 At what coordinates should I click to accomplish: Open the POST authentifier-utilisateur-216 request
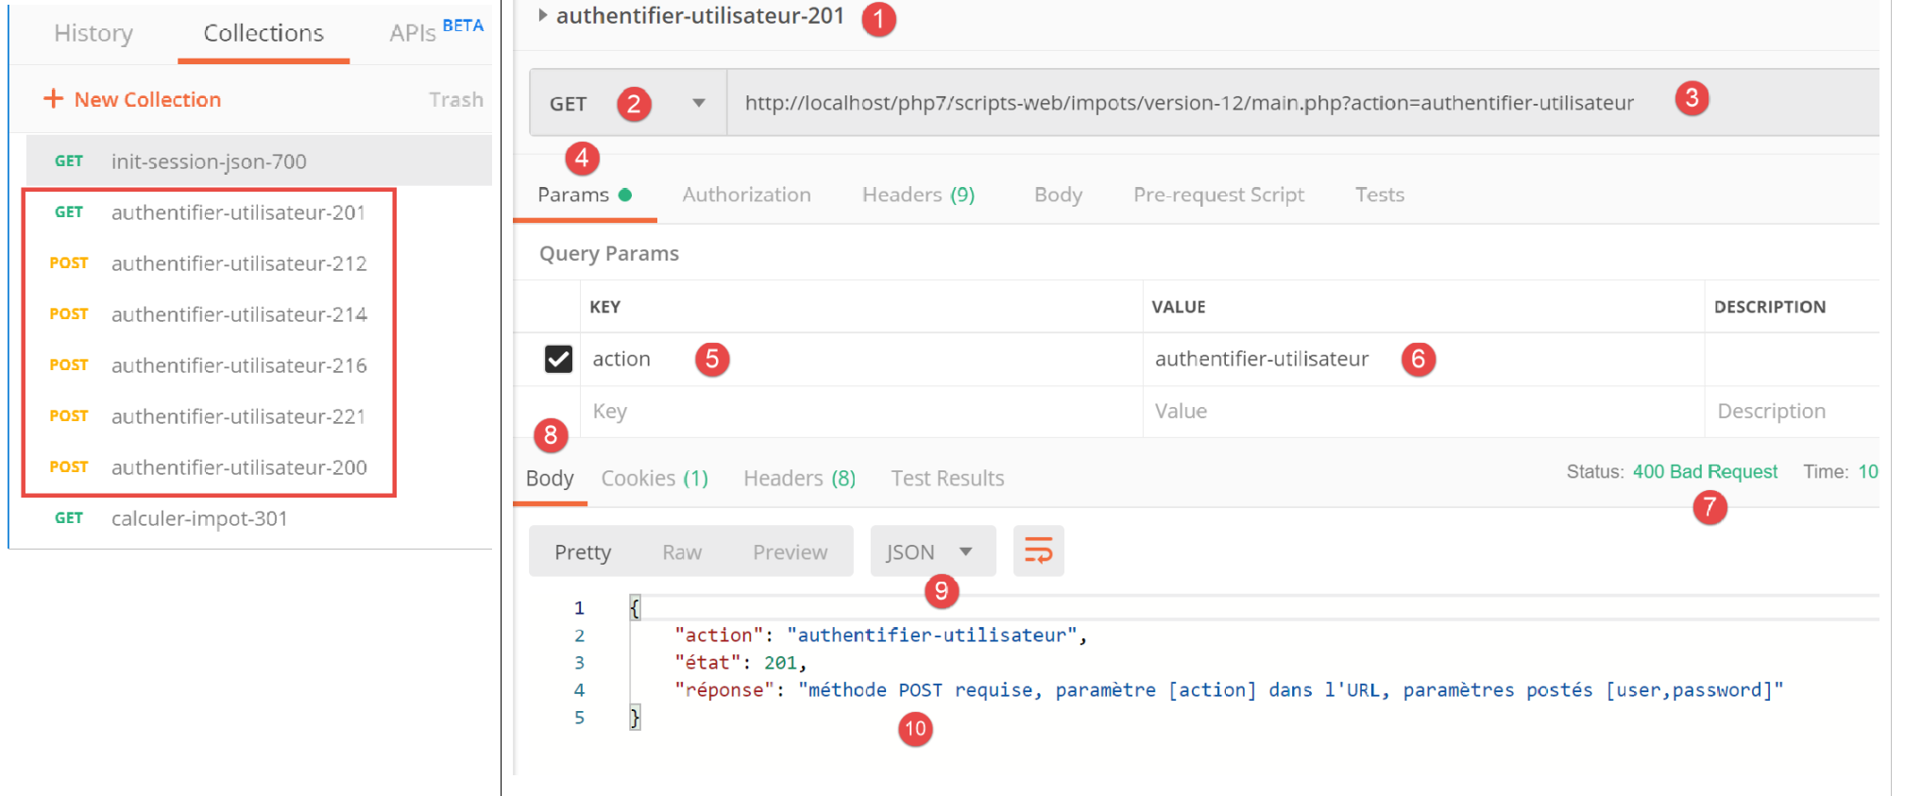tap(239, 365)
